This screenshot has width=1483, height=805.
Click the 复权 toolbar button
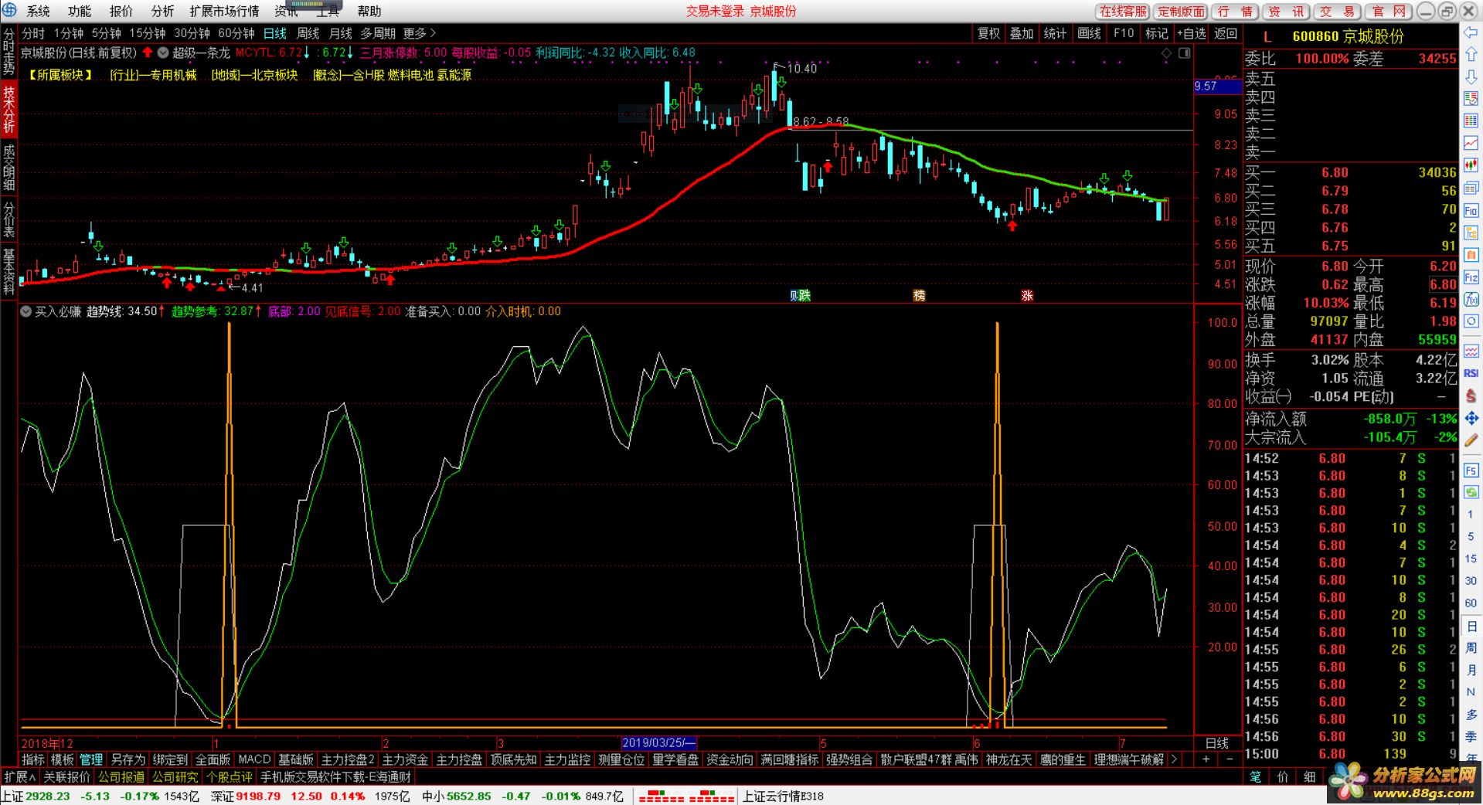pos(988,33)
